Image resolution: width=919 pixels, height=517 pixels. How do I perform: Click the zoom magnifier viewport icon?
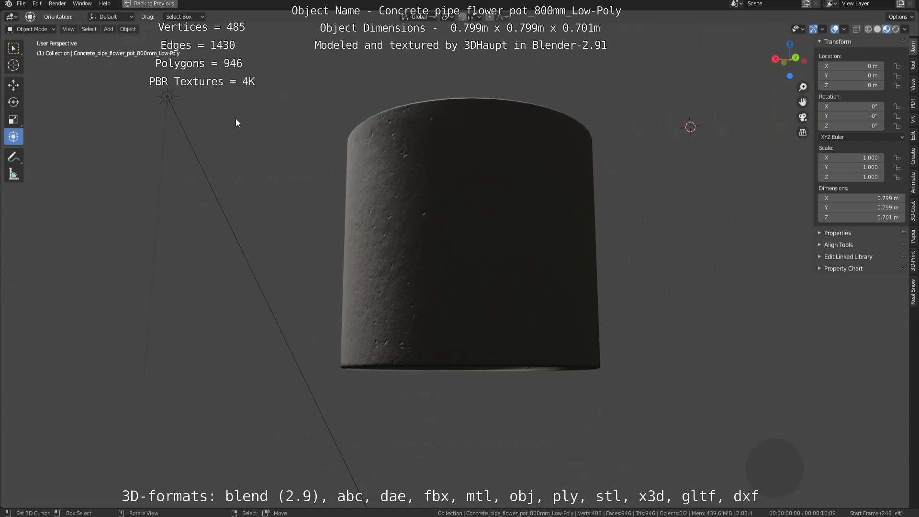pyautogui.click(x=803, y=87)
